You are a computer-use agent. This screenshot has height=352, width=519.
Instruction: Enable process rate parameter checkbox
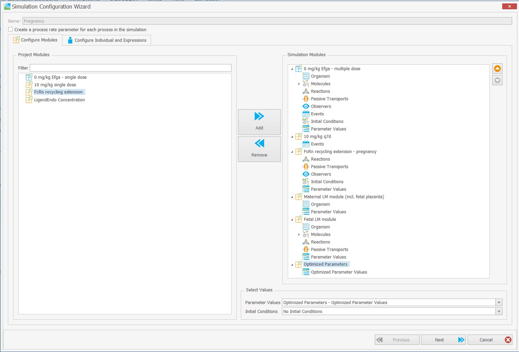tap(11, 29)
